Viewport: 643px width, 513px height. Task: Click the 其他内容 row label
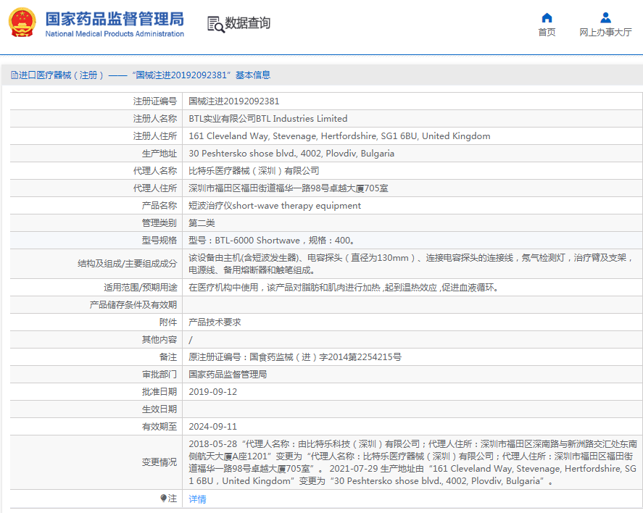(x=159, y=340)
